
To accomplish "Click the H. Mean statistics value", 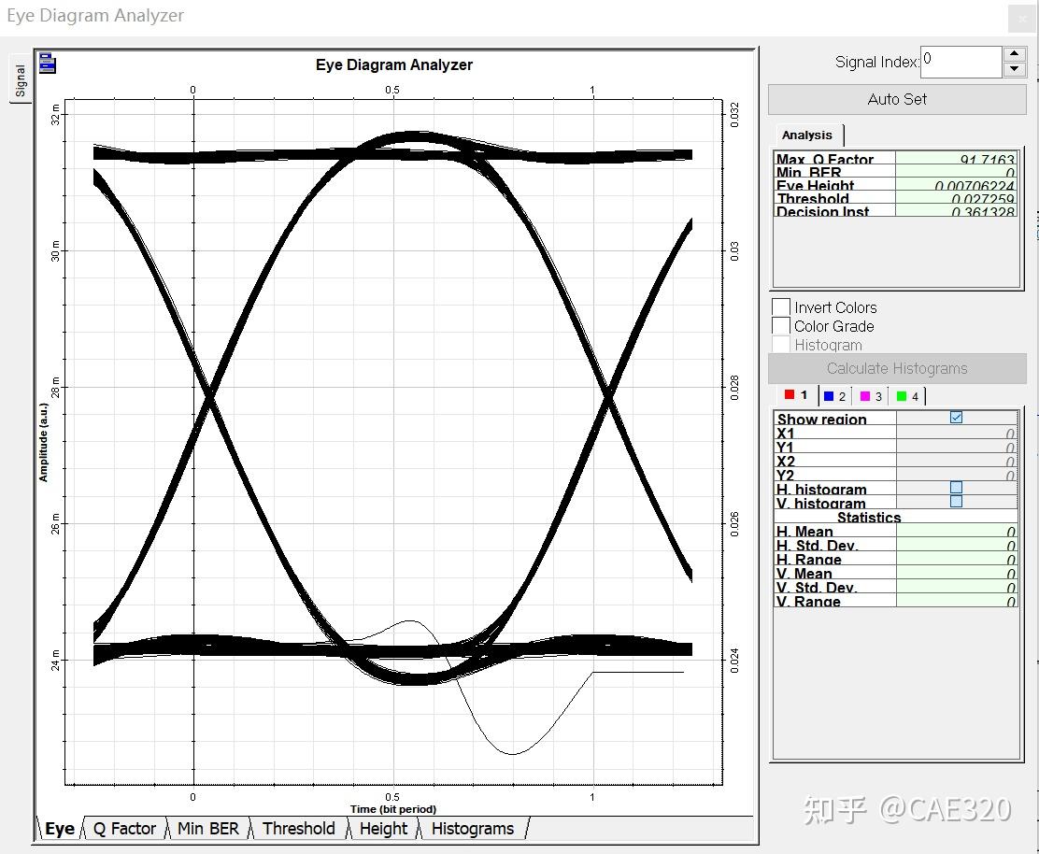I will click(956, 531).
